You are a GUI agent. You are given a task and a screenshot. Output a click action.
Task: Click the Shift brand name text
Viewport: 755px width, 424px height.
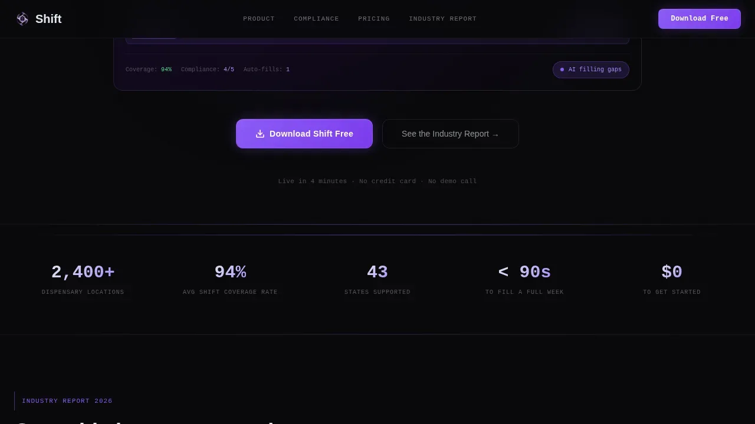pyautogui.click(x=48, y=19)
